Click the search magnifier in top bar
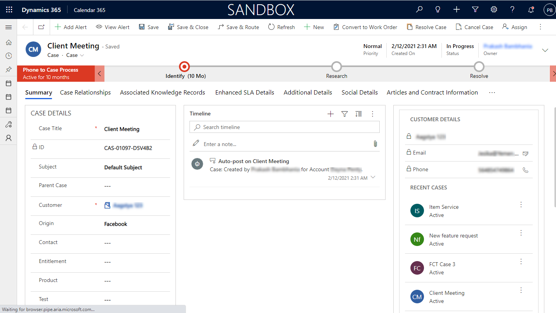Image resolution: width=556 pixels, height=313 pixels. [x=419, y=10]
